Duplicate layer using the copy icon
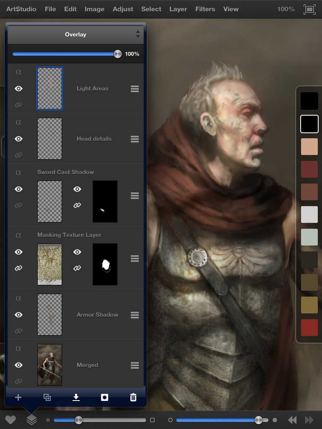322x429 pixels. 47,397
